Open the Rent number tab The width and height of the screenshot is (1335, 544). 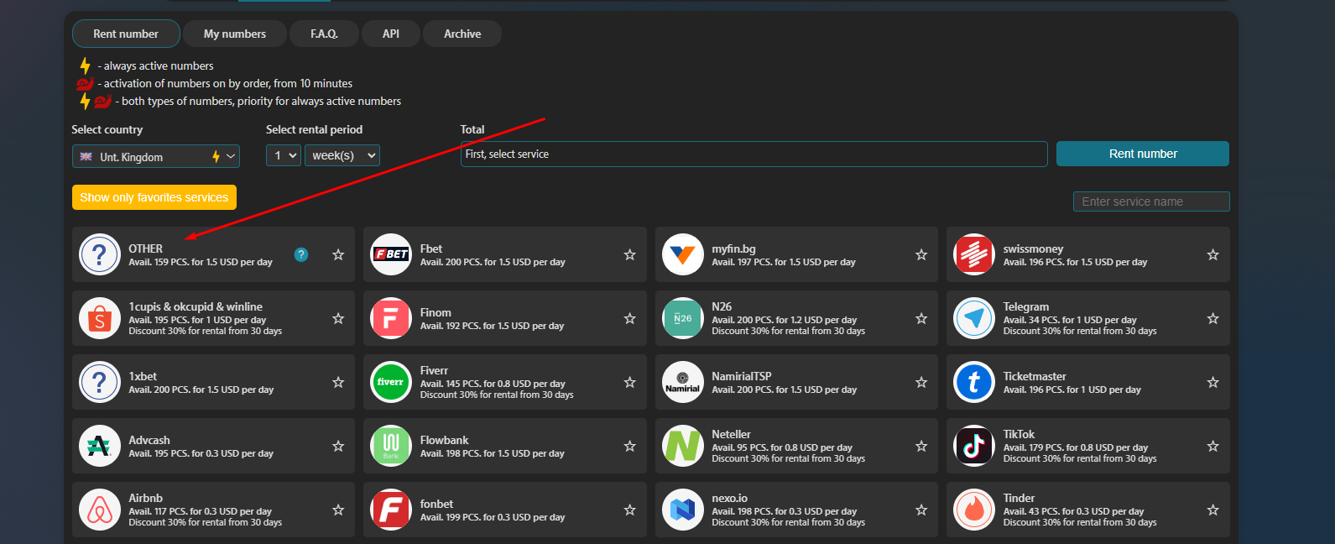(x=126, y=34)
